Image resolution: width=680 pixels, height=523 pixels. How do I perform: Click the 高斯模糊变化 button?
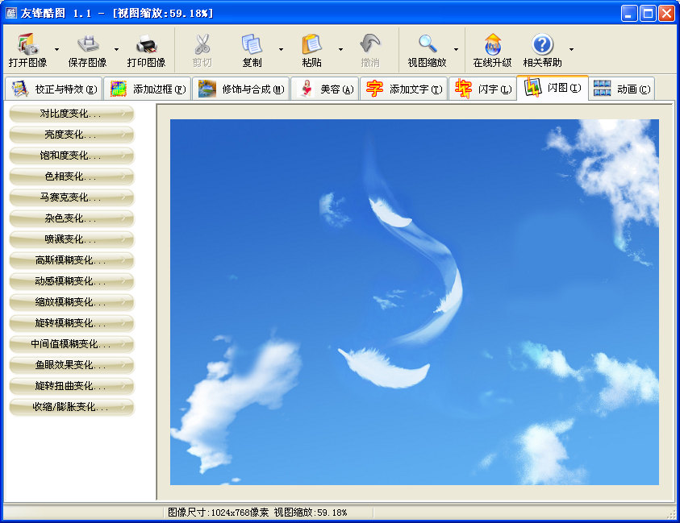pyautogui.click(x=72, y=260)
